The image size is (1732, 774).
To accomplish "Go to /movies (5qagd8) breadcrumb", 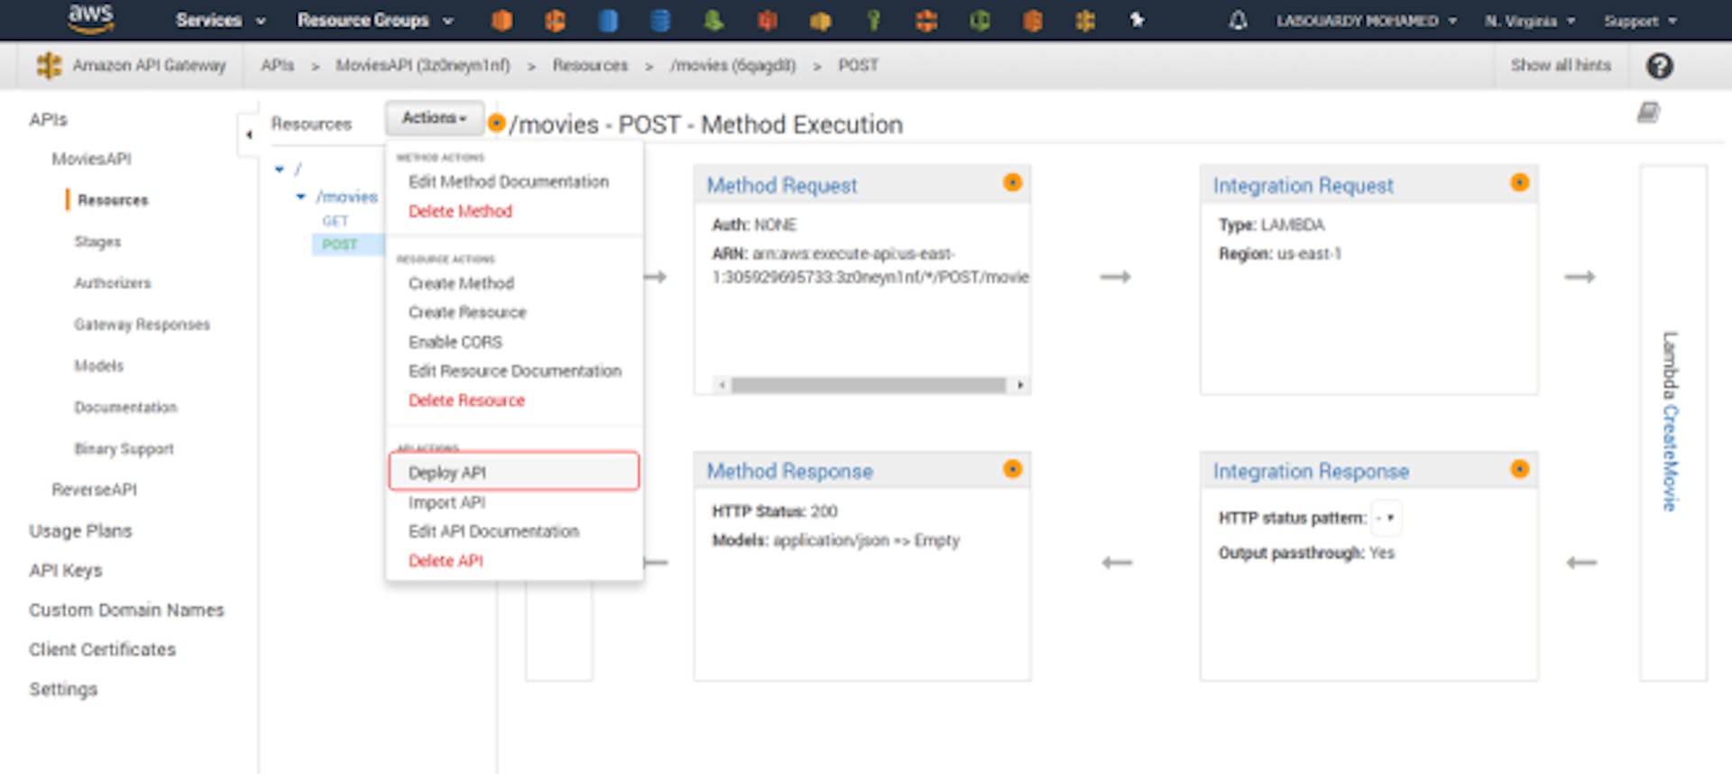I will click(x=732, y=65).
